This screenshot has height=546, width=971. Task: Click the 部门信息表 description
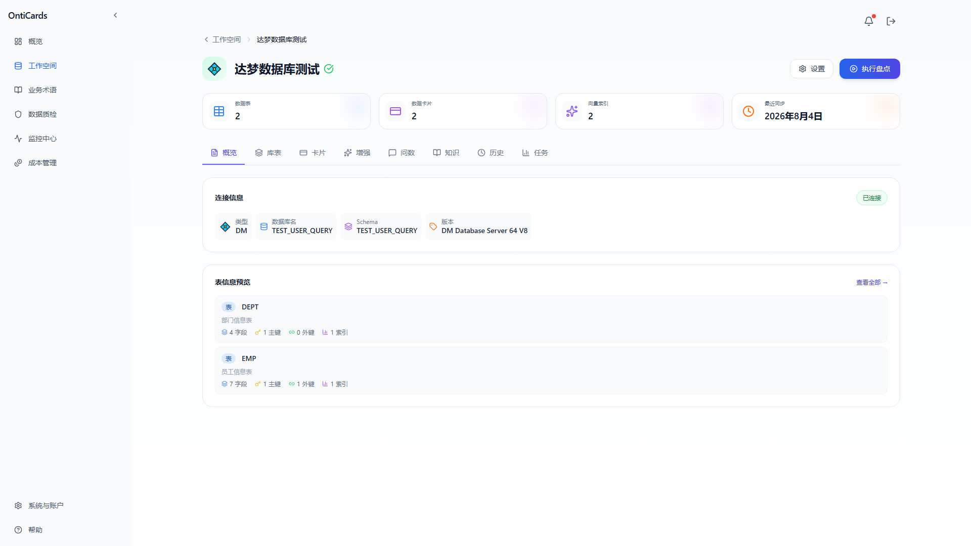(x=237, y=321)
